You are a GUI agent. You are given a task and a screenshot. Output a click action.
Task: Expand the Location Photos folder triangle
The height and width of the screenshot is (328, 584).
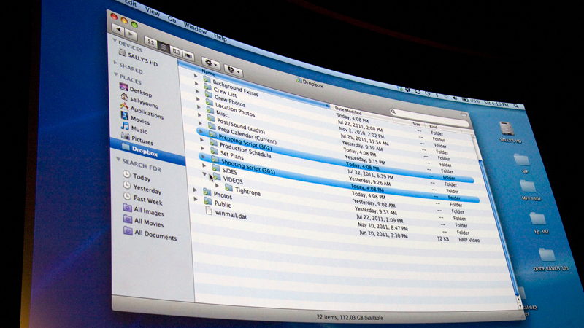(x=198, y=99)
